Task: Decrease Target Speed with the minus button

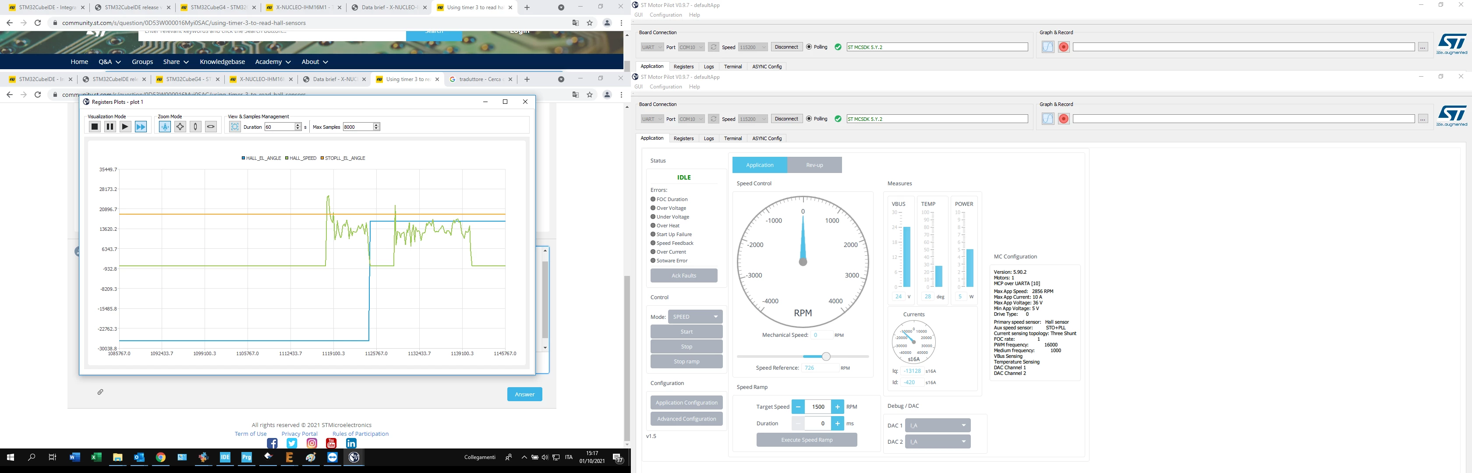Action: point(798,407)
